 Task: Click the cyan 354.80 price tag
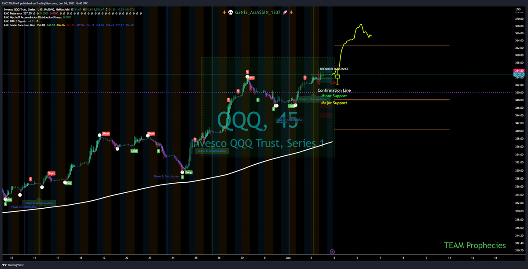[x=519, y=75]
